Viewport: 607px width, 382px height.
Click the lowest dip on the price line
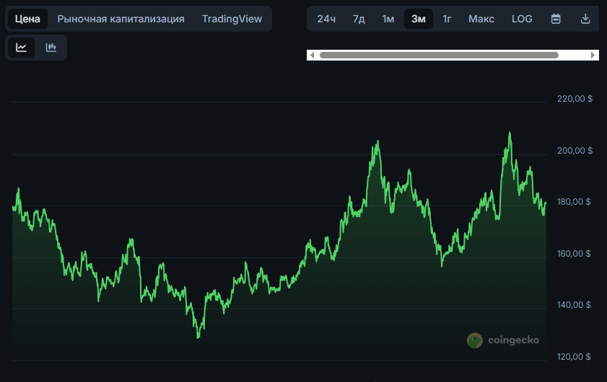(x=198, y=337)
